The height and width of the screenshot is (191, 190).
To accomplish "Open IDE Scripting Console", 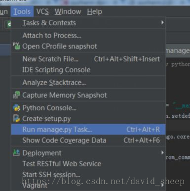I will (88, 70).
